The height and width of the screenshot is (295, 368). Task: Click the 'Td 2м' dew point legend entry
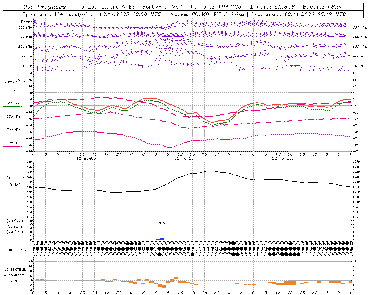13,103
